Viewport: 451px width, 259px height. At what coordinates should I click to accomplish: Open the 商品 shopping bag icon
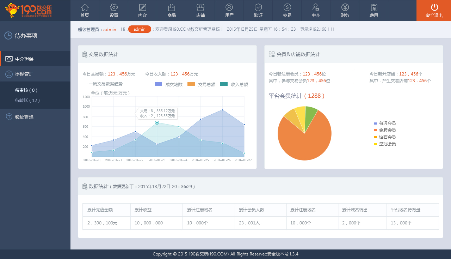(172, 7)
